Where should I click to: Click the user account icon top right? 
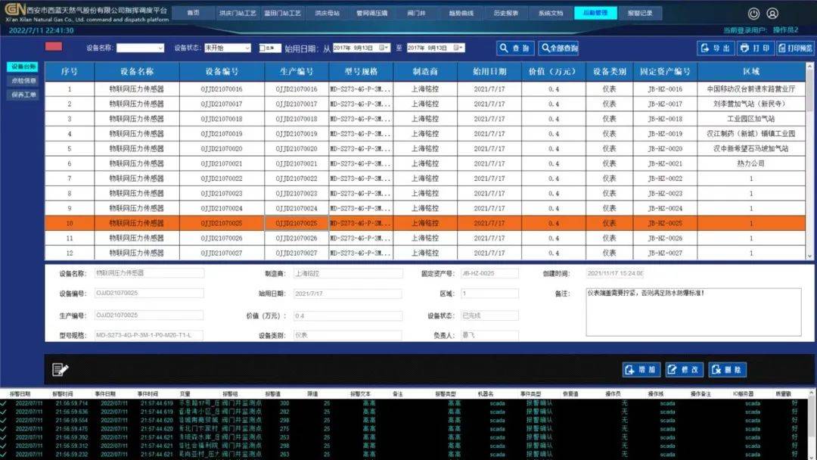pos(772,13)
